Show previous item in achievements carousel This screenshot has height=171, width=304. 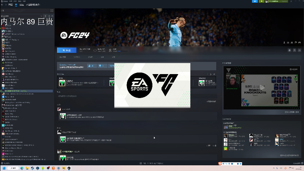pos(207,74)
